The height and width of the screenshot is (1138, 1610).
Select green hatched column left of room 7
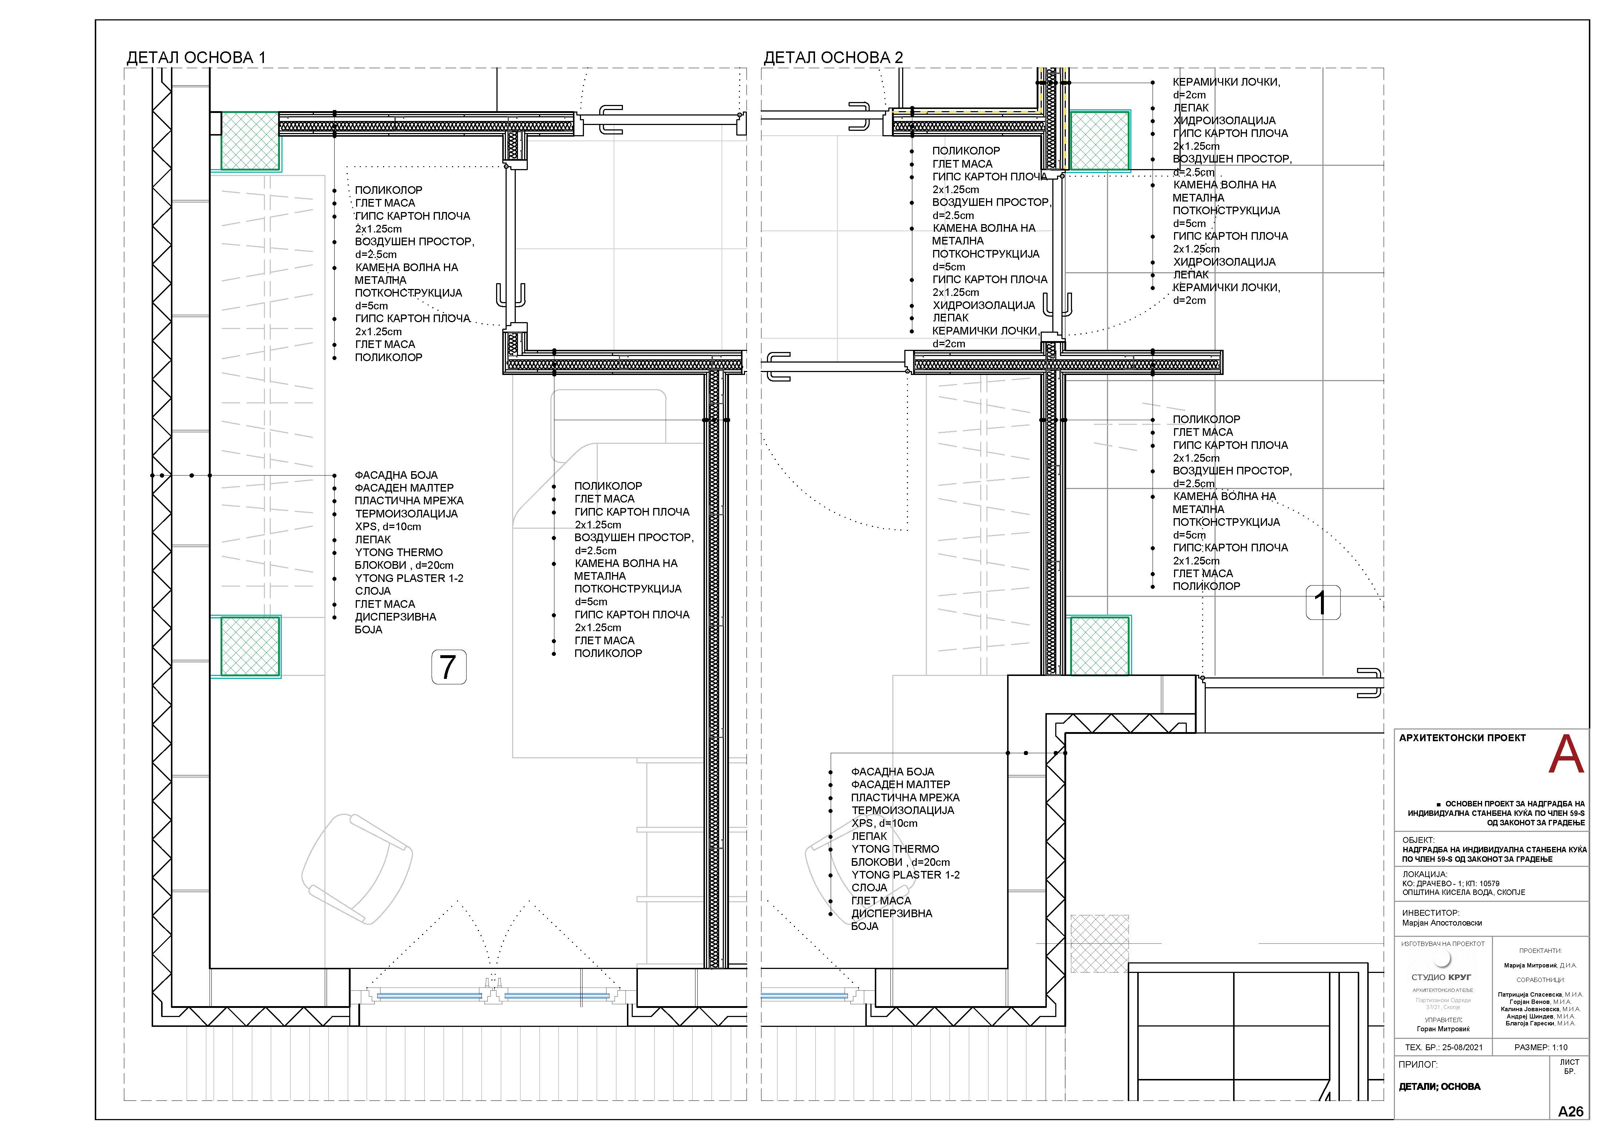click(x=250, y=646)
